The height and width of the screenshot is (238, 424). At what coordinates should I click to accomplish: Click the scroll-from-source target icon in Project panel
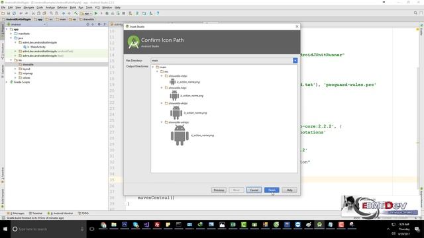point(87,24)
